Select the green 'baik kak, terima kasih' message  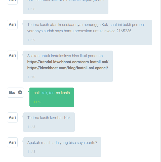pyautogui.click(x=52, y=97)
